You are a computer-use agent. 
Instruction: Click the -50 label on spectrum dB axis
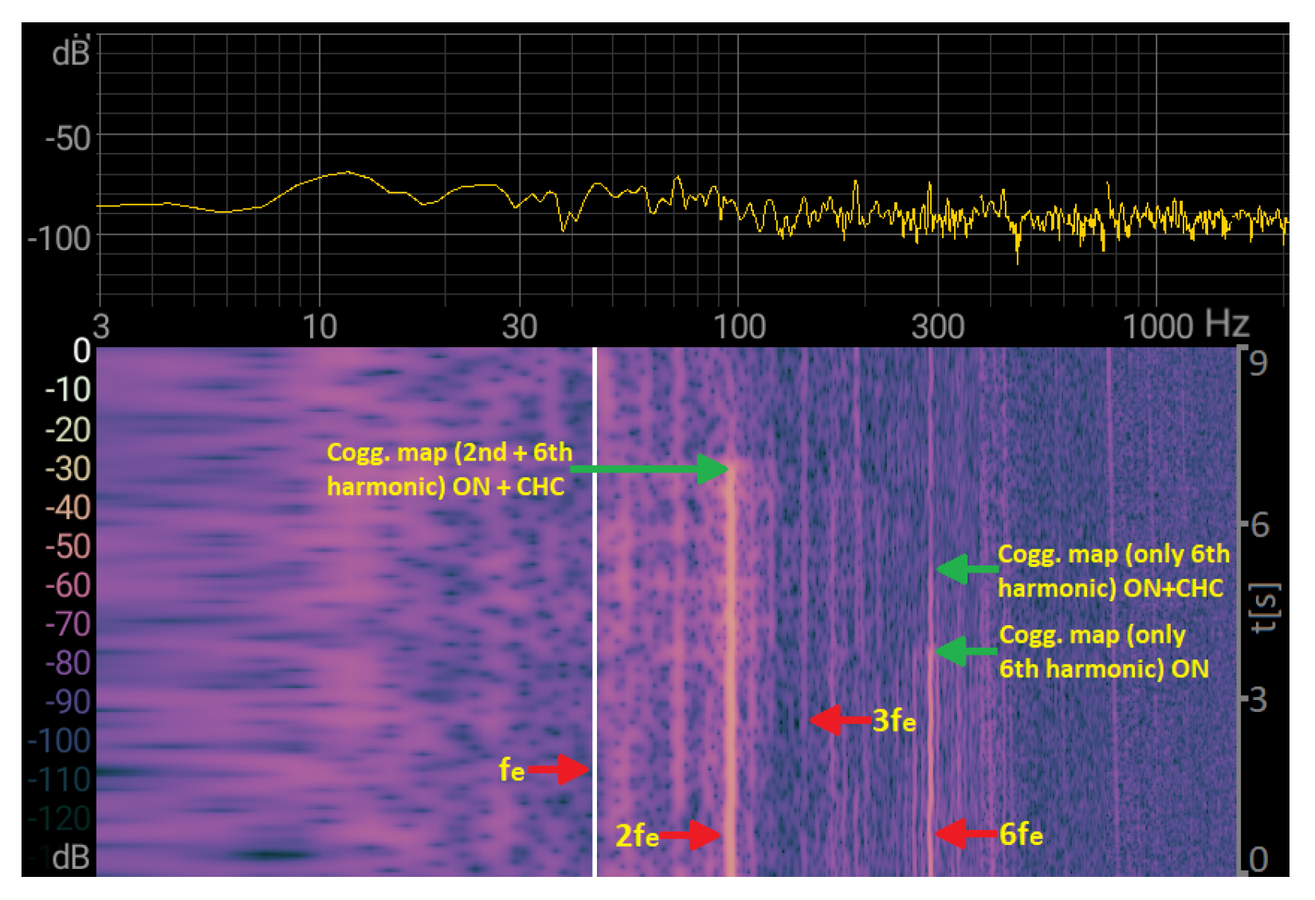[x=68, y=139]
